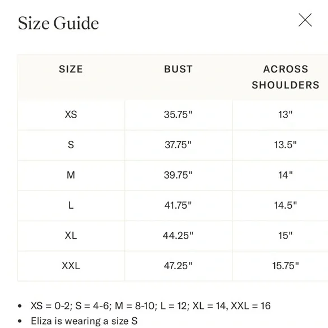The height and width of the screenshot is (328, 328).
Task: Click the 'Eliza is wearing a size S' note
Action: 84,321
